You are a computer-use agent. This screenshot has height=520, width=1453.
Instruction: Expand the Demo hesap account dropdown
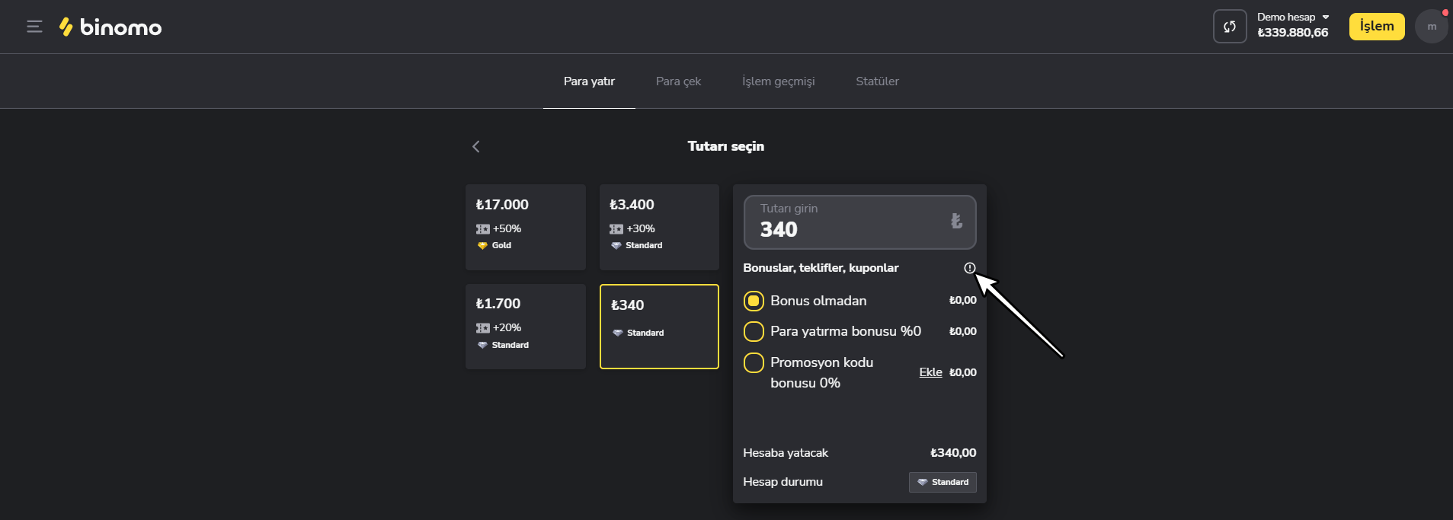1293,18
